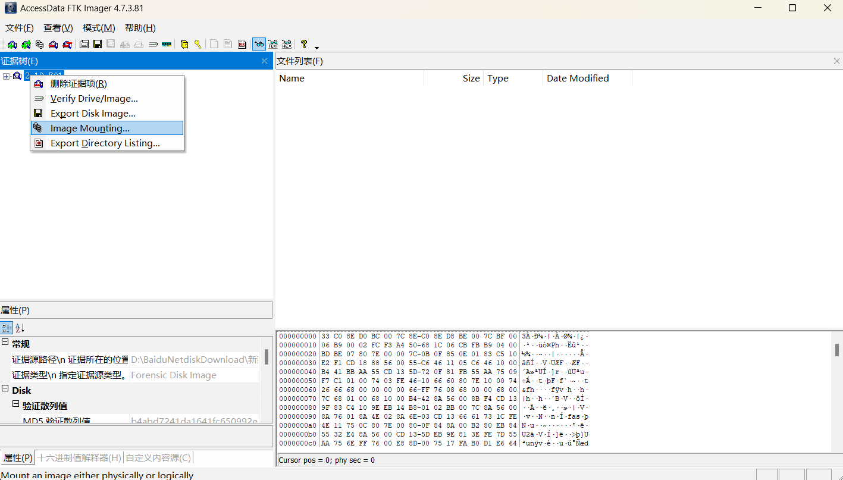Toggle TEXT view mode icon
Image resolution: width=843 pixels, height=480 pixels.
pyautogui.click(x=273, y=44)
